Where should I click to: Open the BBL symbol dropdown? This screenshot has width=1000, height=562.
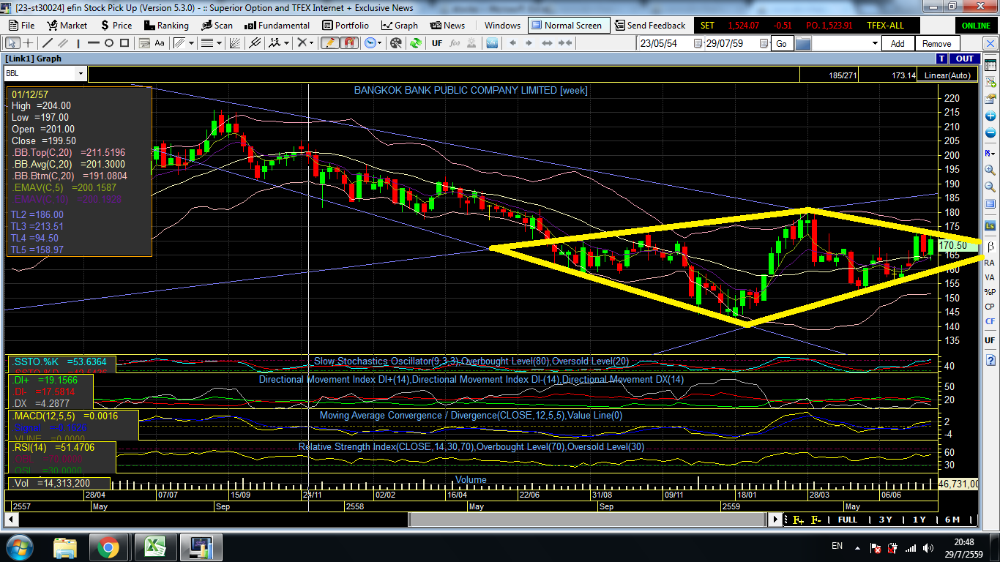pos(81,74)
